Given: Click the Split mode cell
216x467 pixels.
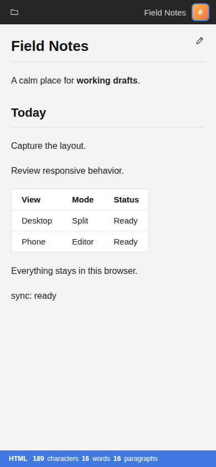Looking at the screenshot, I should [80, 221].
